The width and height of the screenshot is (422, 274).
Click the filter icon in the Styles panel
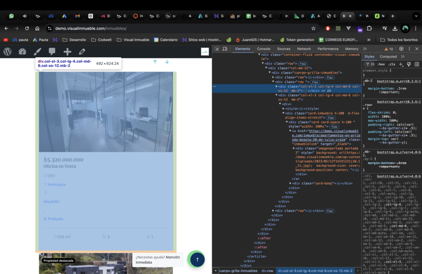click(x=368, y=64)
